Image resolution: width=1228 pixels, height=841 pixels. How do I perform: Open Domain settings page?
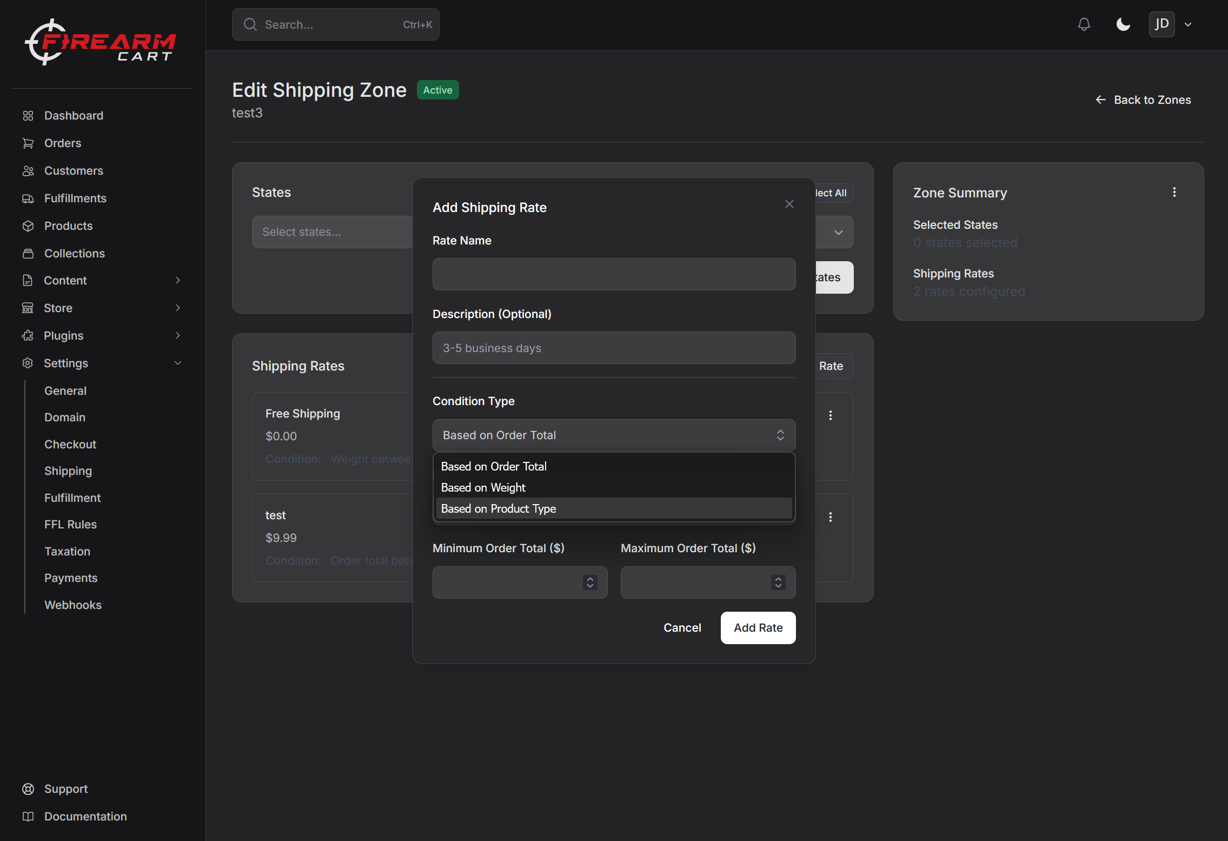click(x=65, y=418)
